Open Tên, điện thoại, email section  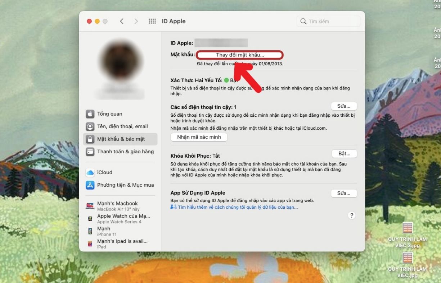120,126
